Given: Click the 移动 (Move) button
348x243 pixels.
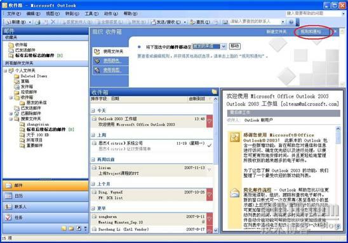Looking at the screenshot, I should (234, 46).
